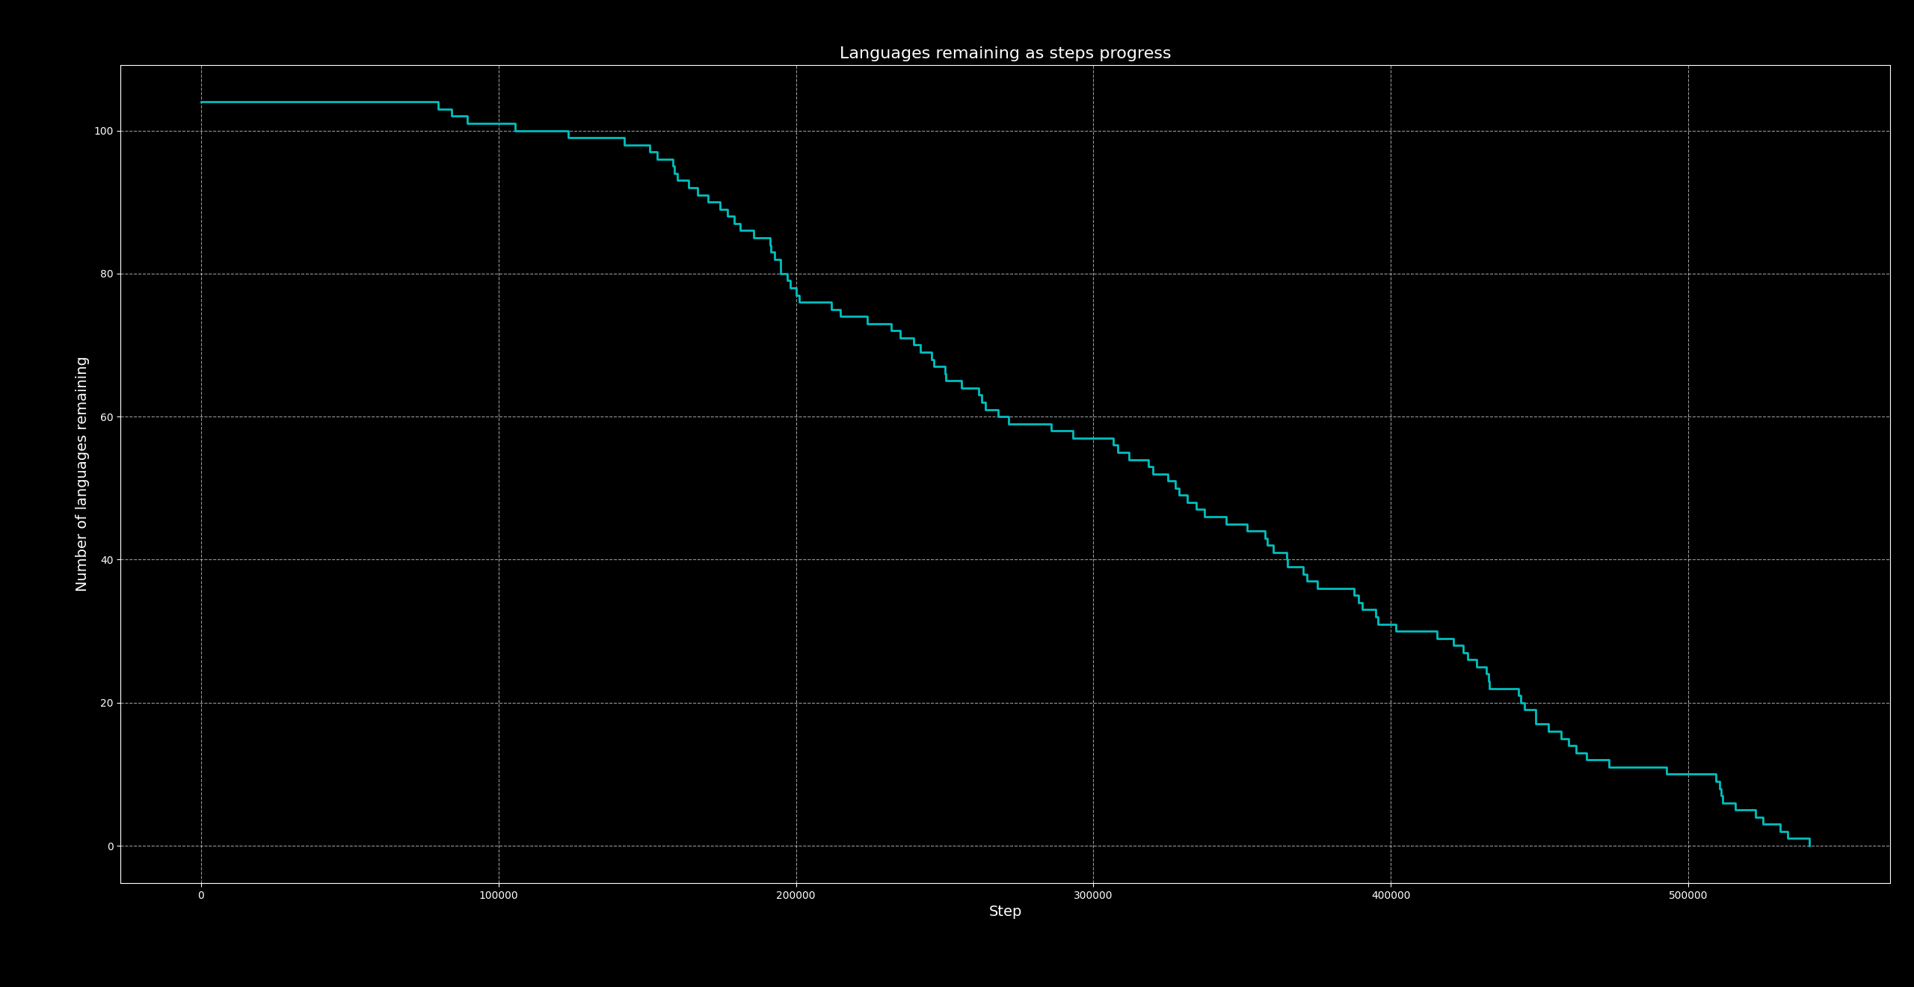The image size is (1914, 987).
Task: Click the chart title 'Languages remaining as steps progress'
Action: click(x=1004, y=53)
